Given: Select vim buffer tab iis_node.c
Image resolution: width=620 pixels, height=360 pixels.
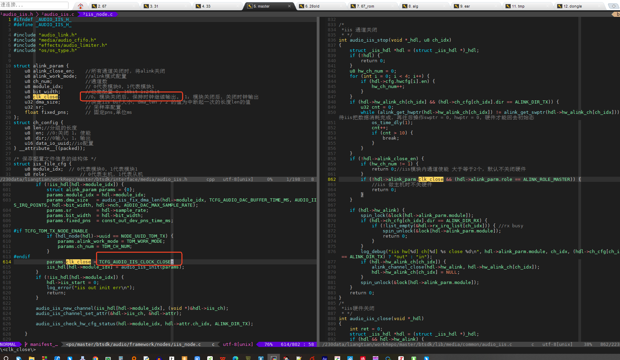Looking at the screenshot, I should [x=98, y=14].
